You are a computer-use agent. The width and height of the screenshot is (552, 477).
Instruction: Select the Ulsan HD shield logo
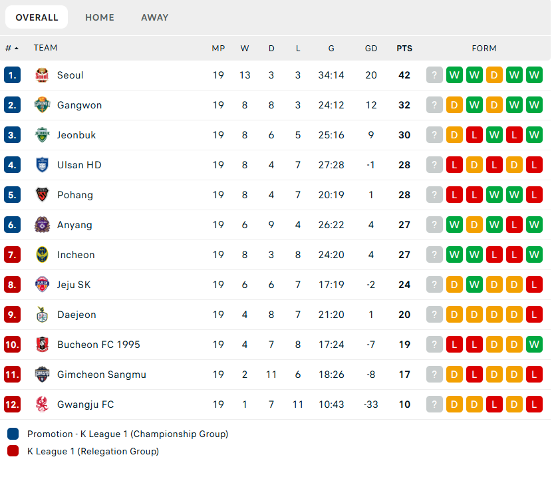click(42, 165)
